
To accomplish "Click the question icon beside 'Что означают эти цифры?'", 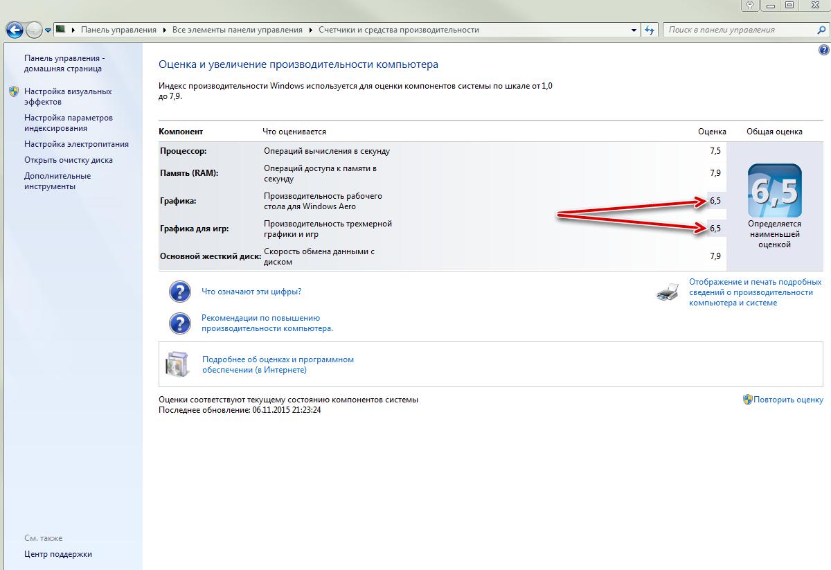I will [x=180, y=292].
